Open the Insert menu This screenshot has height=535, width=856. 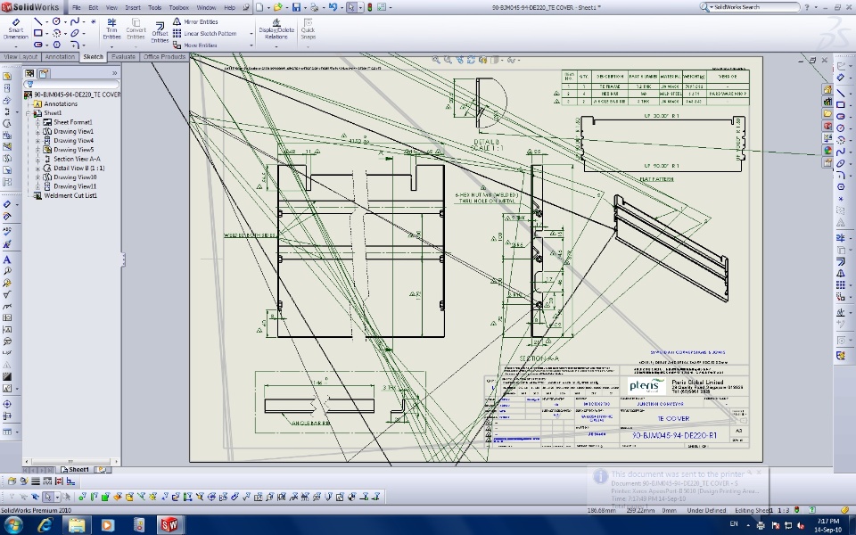(x=133, y=8)
